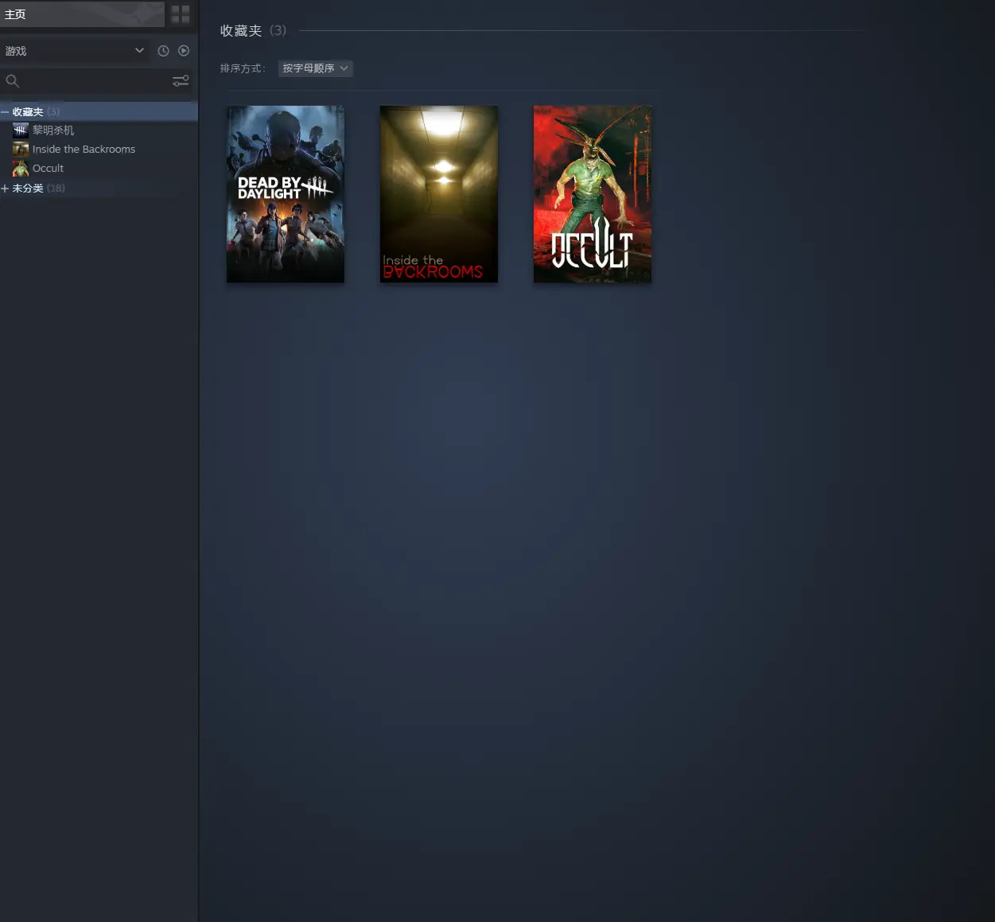Toggle show ready-to-play games icon
Image resolution: width=995 pixels, height=922 pixels.
click(x=184, y=51)
